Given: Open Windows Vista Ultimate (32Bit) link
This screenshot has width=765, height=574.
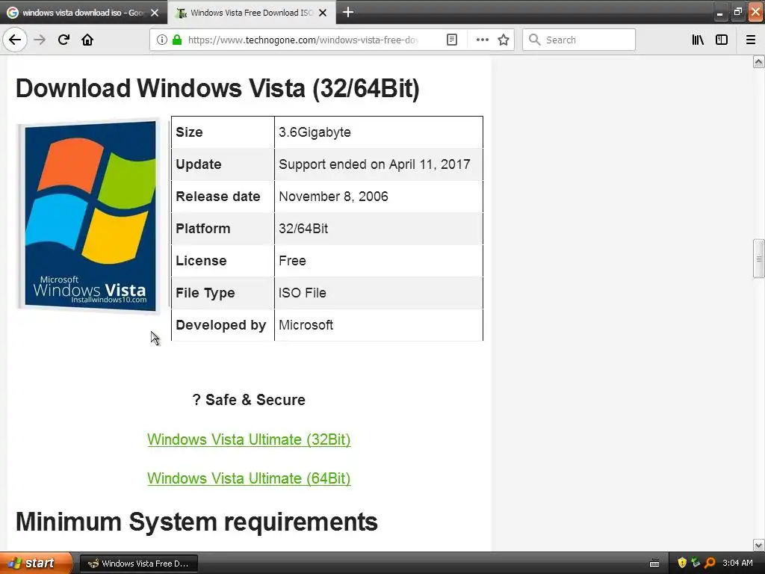Looking at the screenshot, I should coord(249,439).
